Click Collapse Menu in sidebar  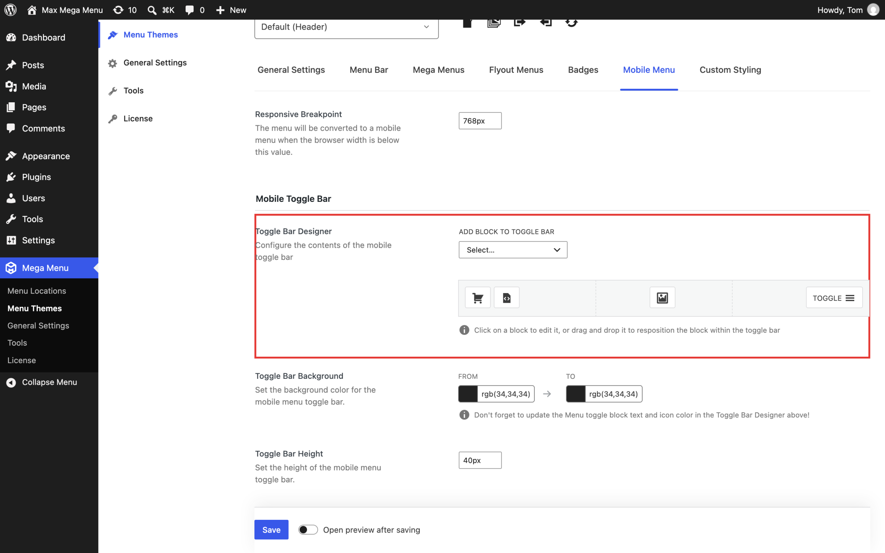(x=49, y=382)
